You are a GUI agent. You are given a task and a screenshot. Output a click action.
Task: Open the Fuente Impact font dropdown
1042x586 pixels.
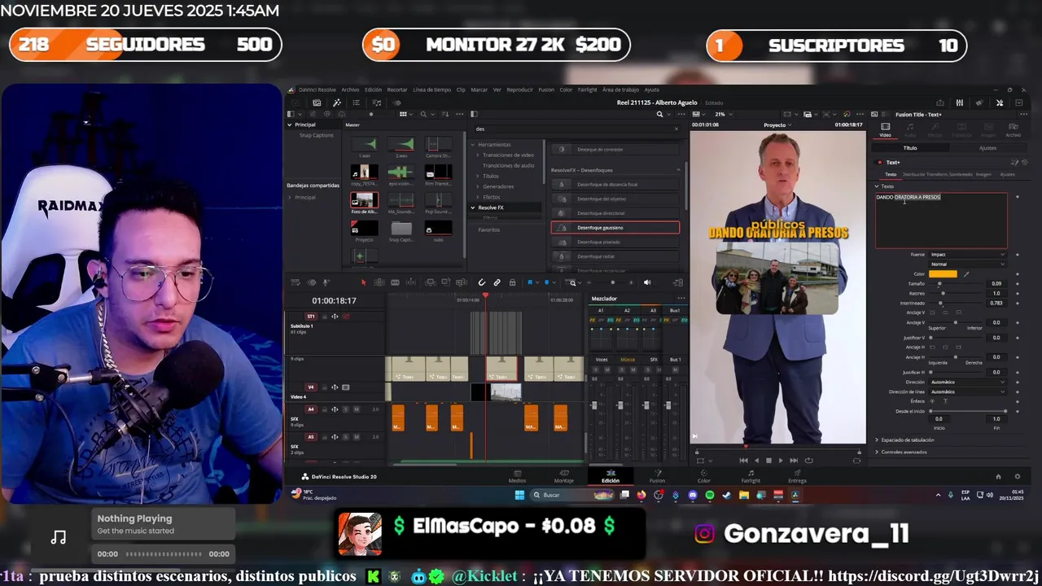coord(967,255)
